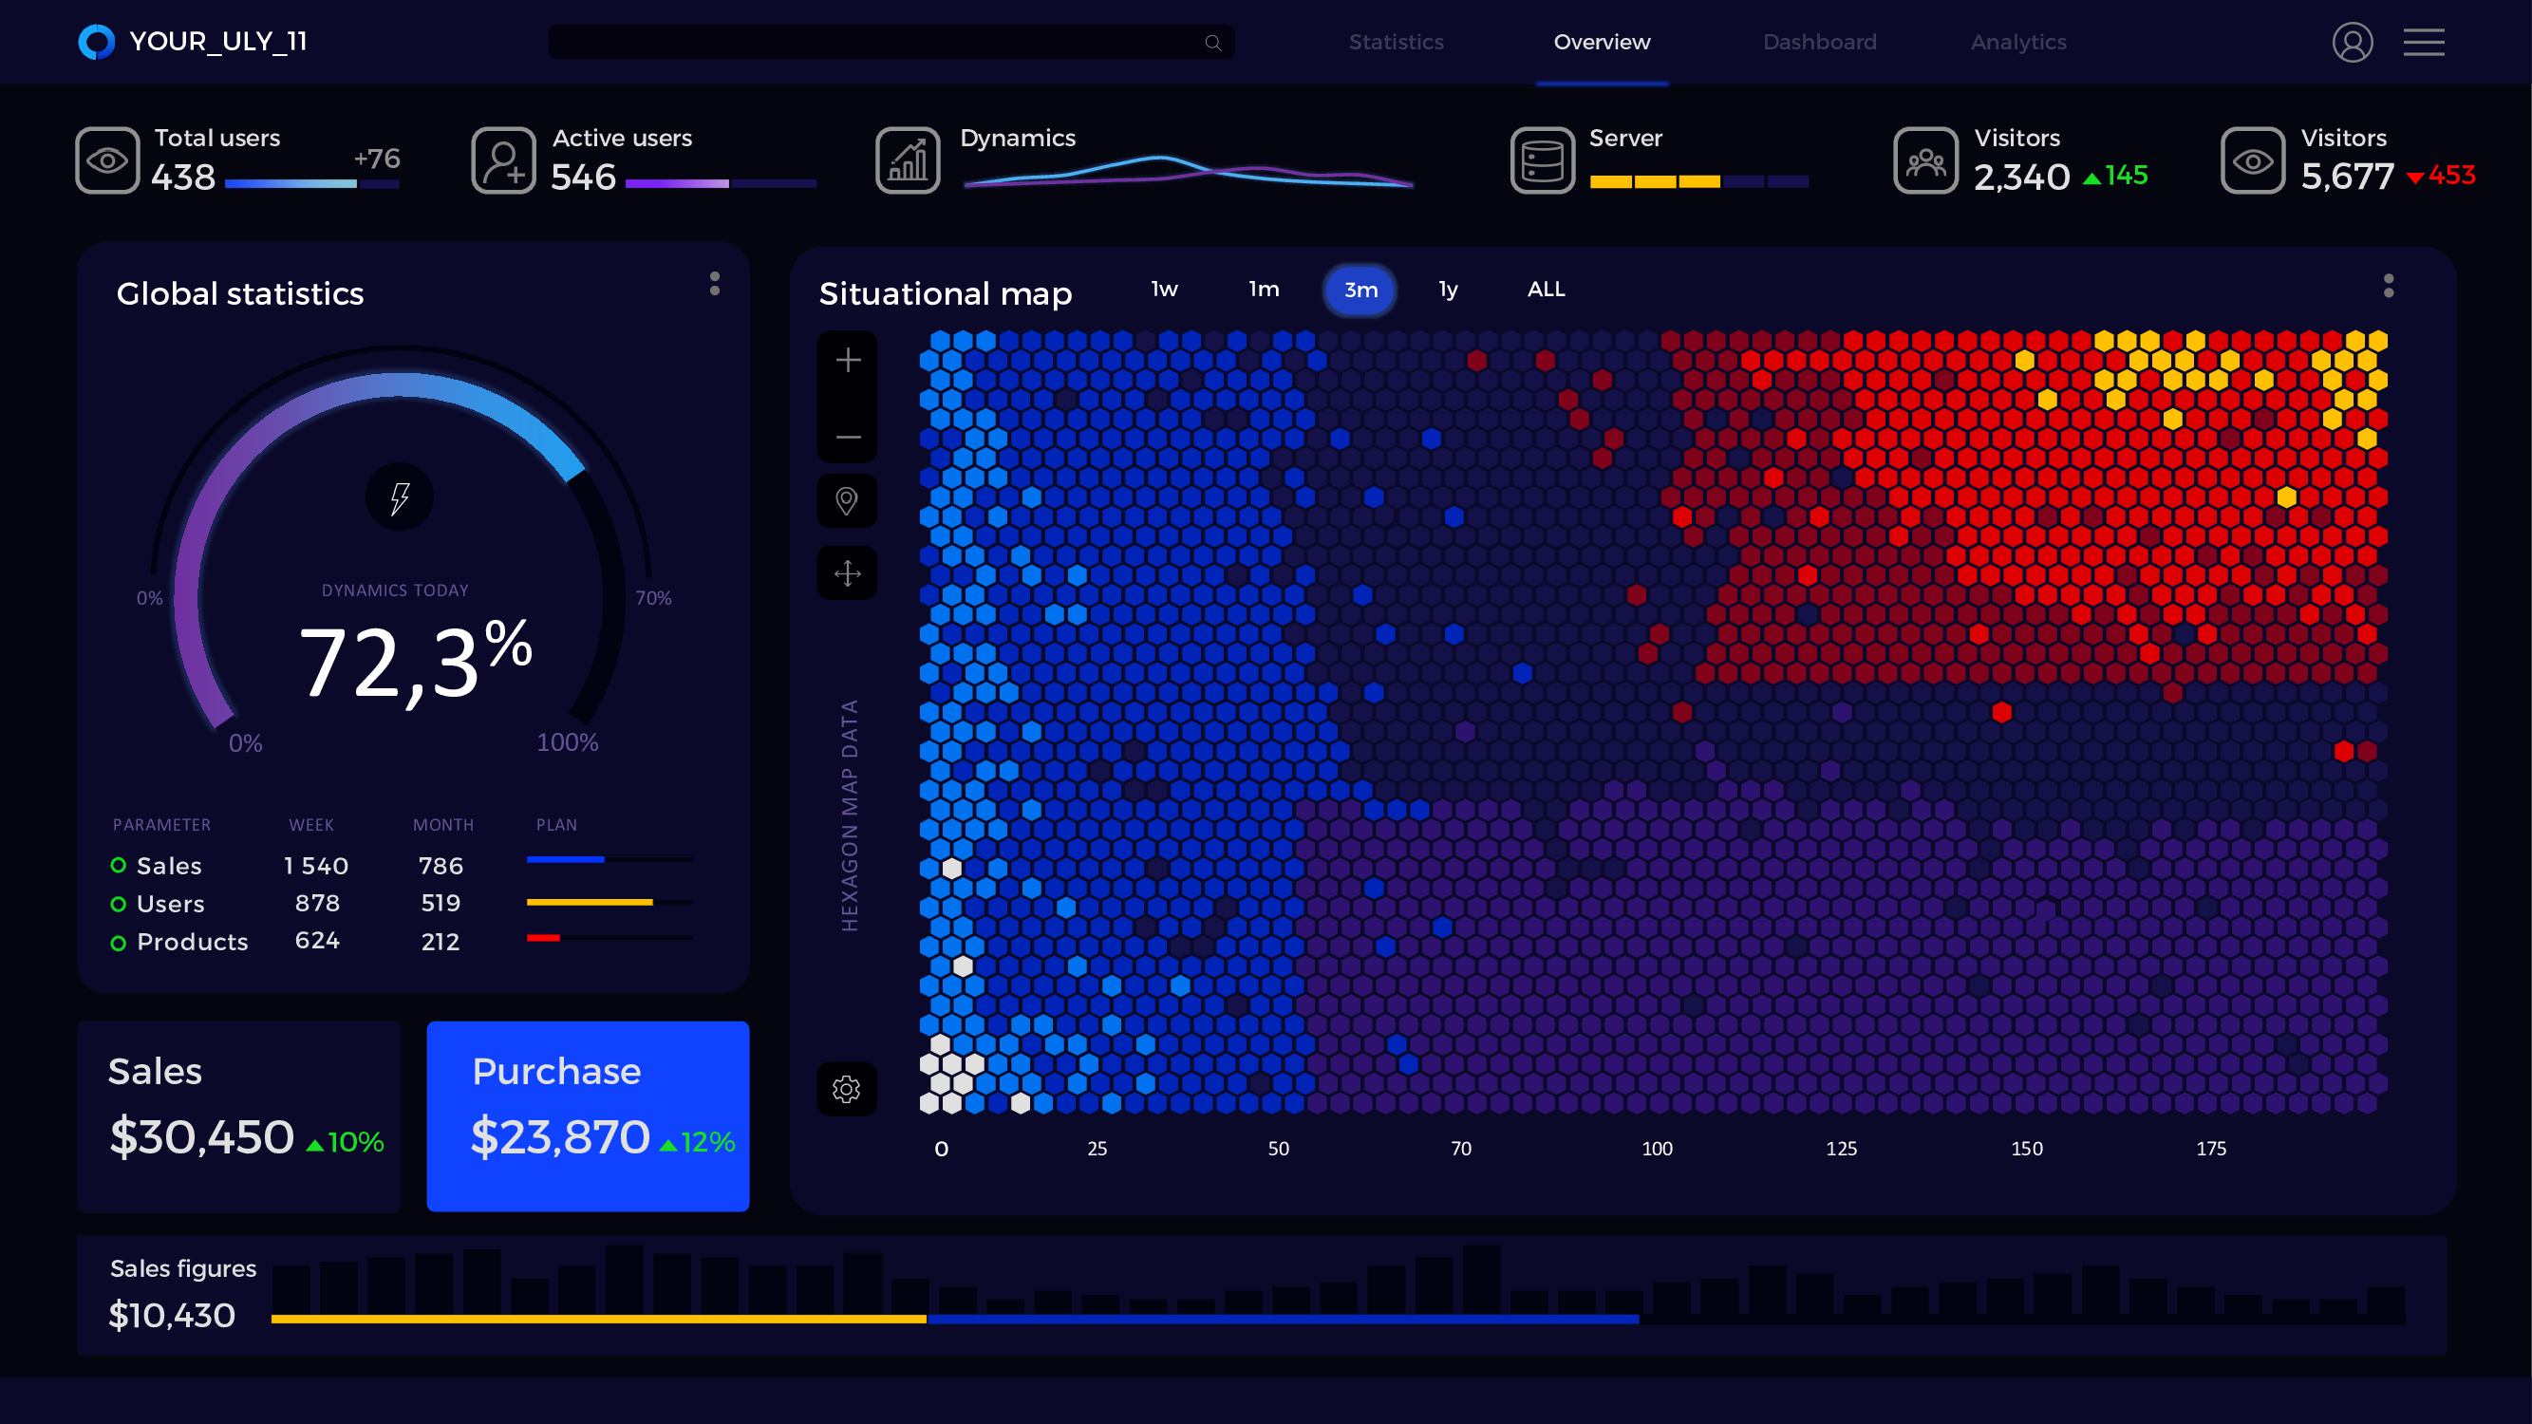Open Global statistics three-dot menu
Screen dimensions: 2532x1424
715,284
